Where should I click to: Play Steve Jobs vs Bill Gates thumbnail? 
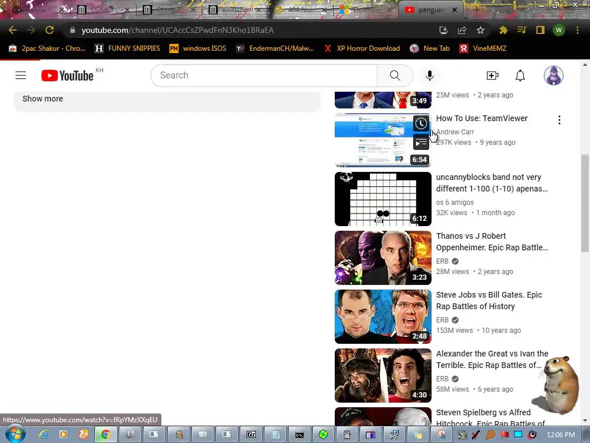pyautogui.click(x=383, y=317)
